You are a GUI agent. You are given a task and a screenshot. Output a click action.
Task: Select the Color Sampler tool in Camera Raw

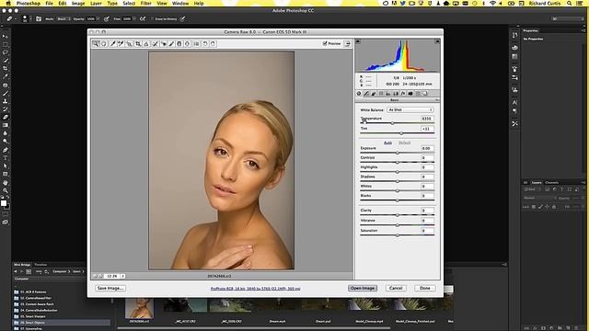point(121,44)
